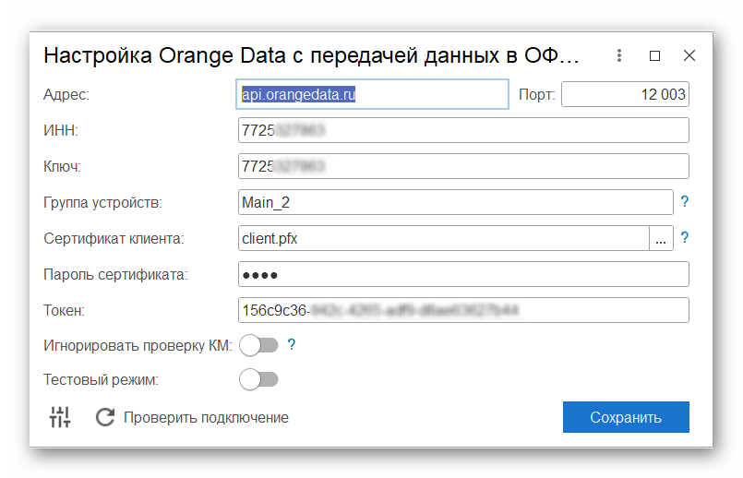Screen dimensions: 743x478
Task: Toggle Игнорировать проверку КМ switch
Action: point(258,345)
